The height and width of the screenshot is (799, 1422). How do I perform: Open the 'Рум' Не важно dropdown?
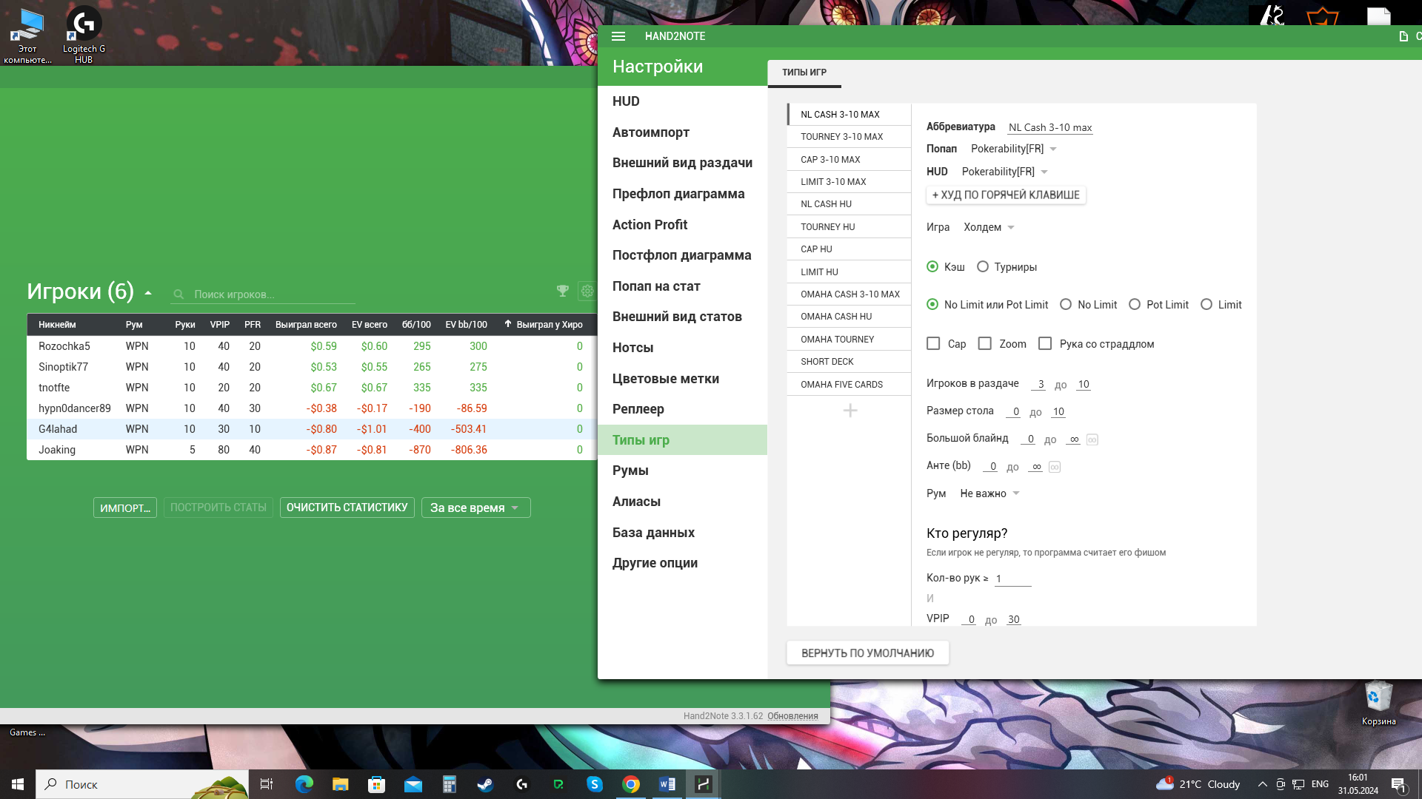(989, 493)
